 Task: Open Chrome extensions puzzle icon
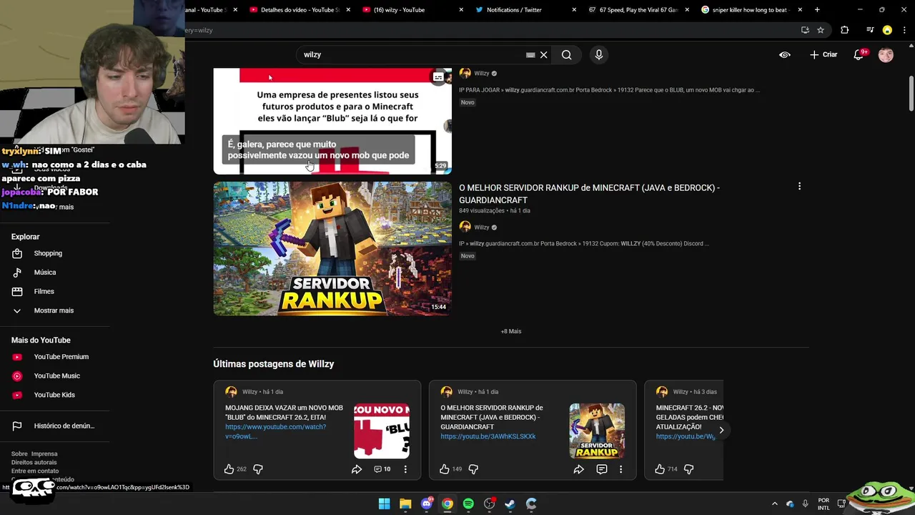point(845,30)
